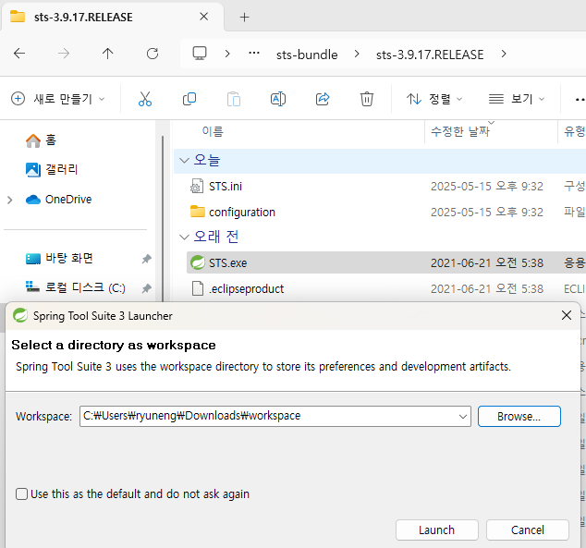This screenshot has width=586, height=548.
Task: Expand chevron after This PC icon
Action: (x=227, y=55)
